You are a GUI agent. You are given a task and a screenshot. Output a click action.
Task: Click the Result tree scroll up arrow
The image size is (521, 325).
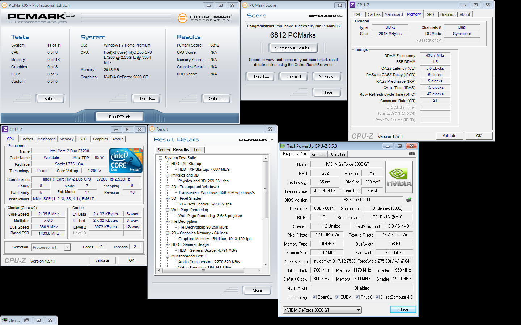point(266,158)
